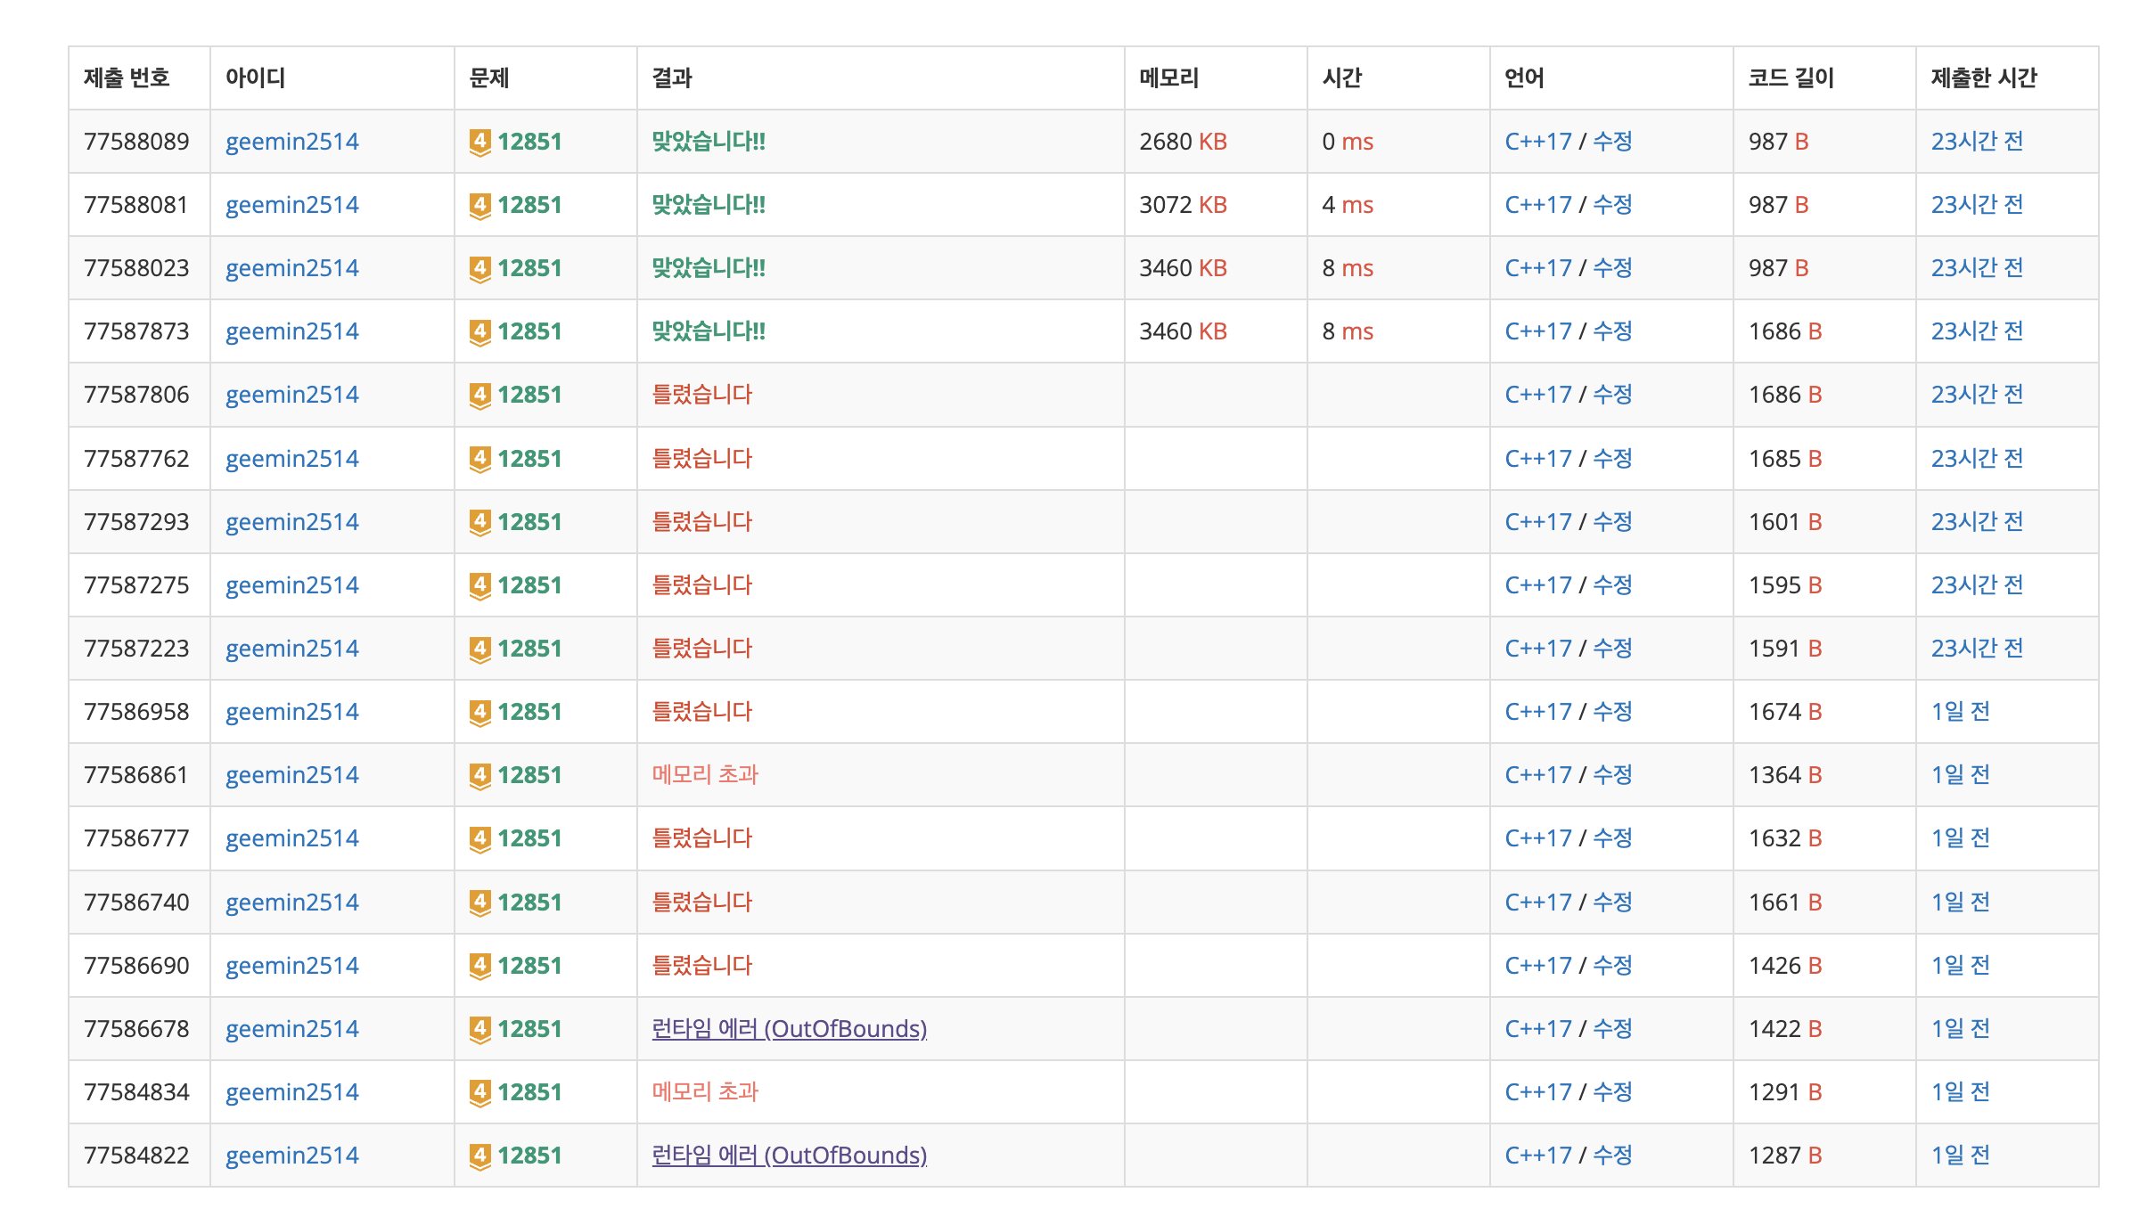The image size is (2139, 1217).
Task: Click submission number 77587762 cell
Action: click(x=136, y=459)
